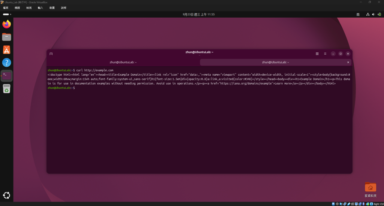The width and height of the screenshot is (384, 206).
Task: Click the keyboard capture arrow status icon
Action: point(371,204)
